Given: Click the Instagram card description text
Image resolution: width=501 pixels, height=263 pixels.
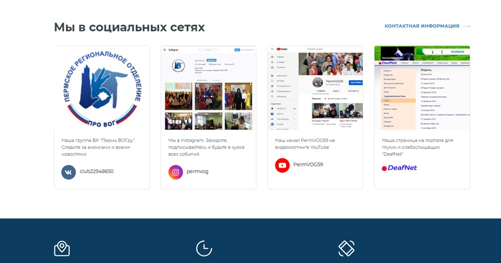Looking at the screenshot, I should [x=206, y=147].
